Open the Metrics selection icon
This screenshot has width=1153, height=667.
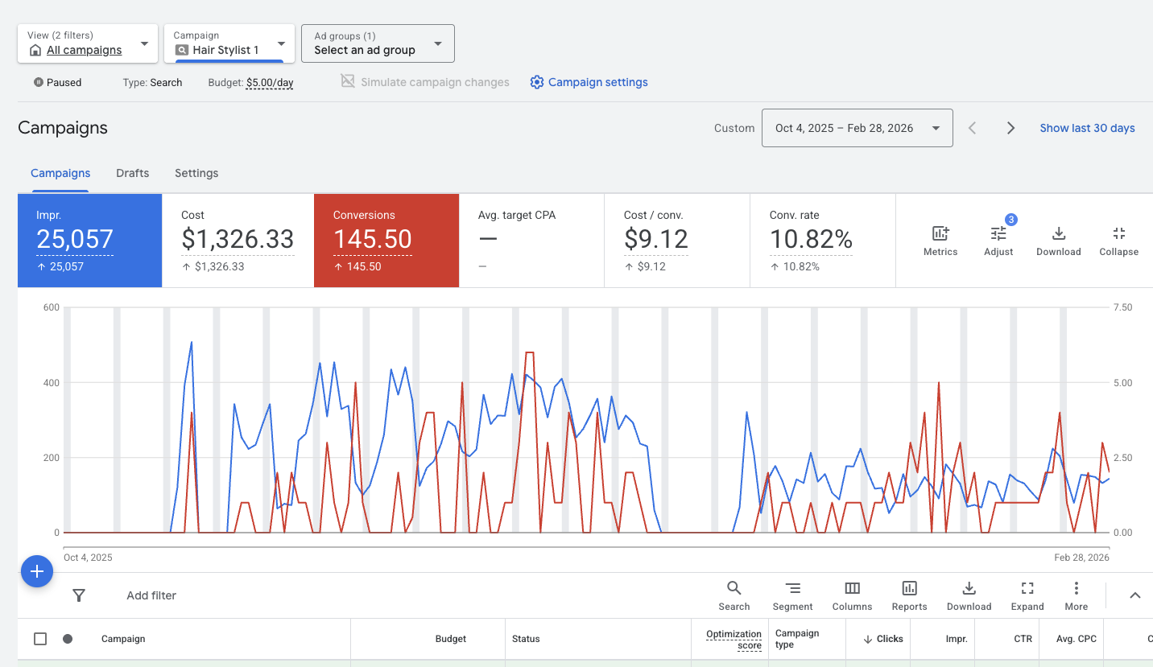[x=940, y=239]
